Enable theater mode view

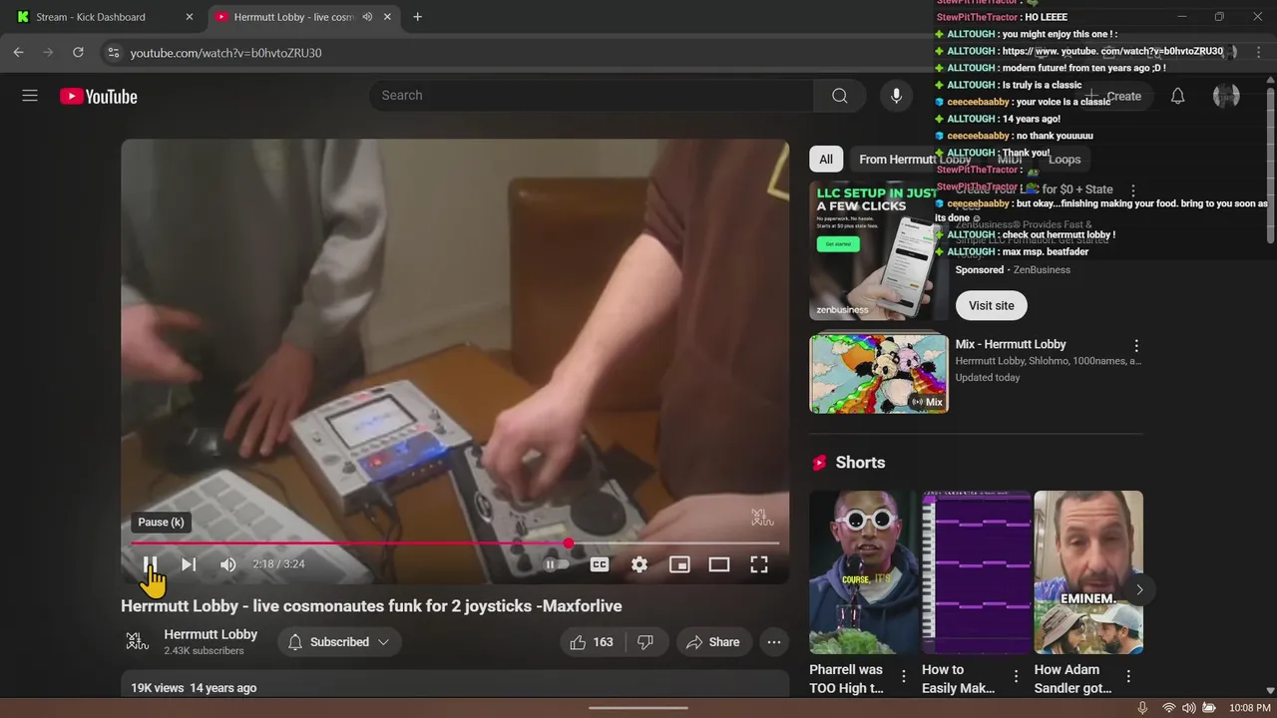click(719, 564)
